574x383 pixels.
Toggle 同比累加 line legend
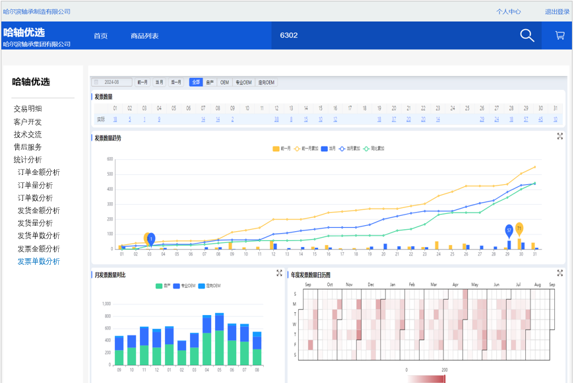[373, 149]
